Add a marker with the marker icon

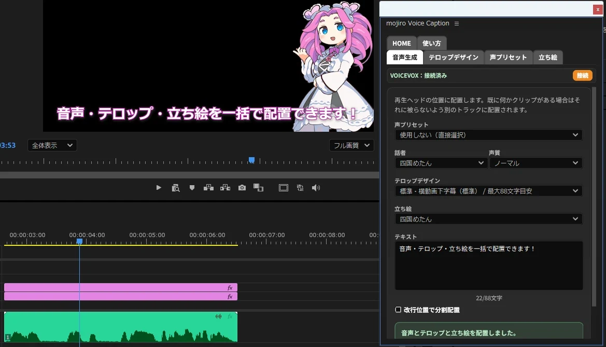192,188
